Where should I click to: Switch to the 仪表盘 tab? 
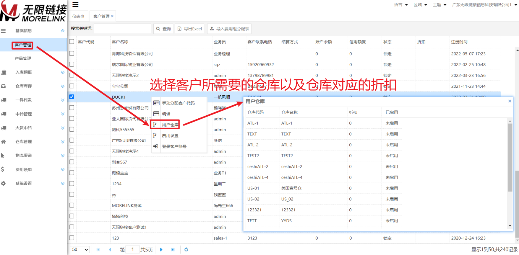[x=78, y=16]
